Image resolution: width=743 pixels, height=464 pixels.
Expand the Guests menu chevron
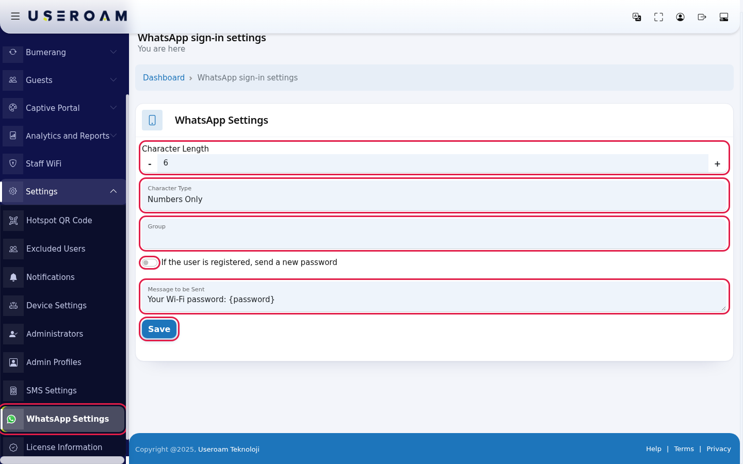click(114, 80)
